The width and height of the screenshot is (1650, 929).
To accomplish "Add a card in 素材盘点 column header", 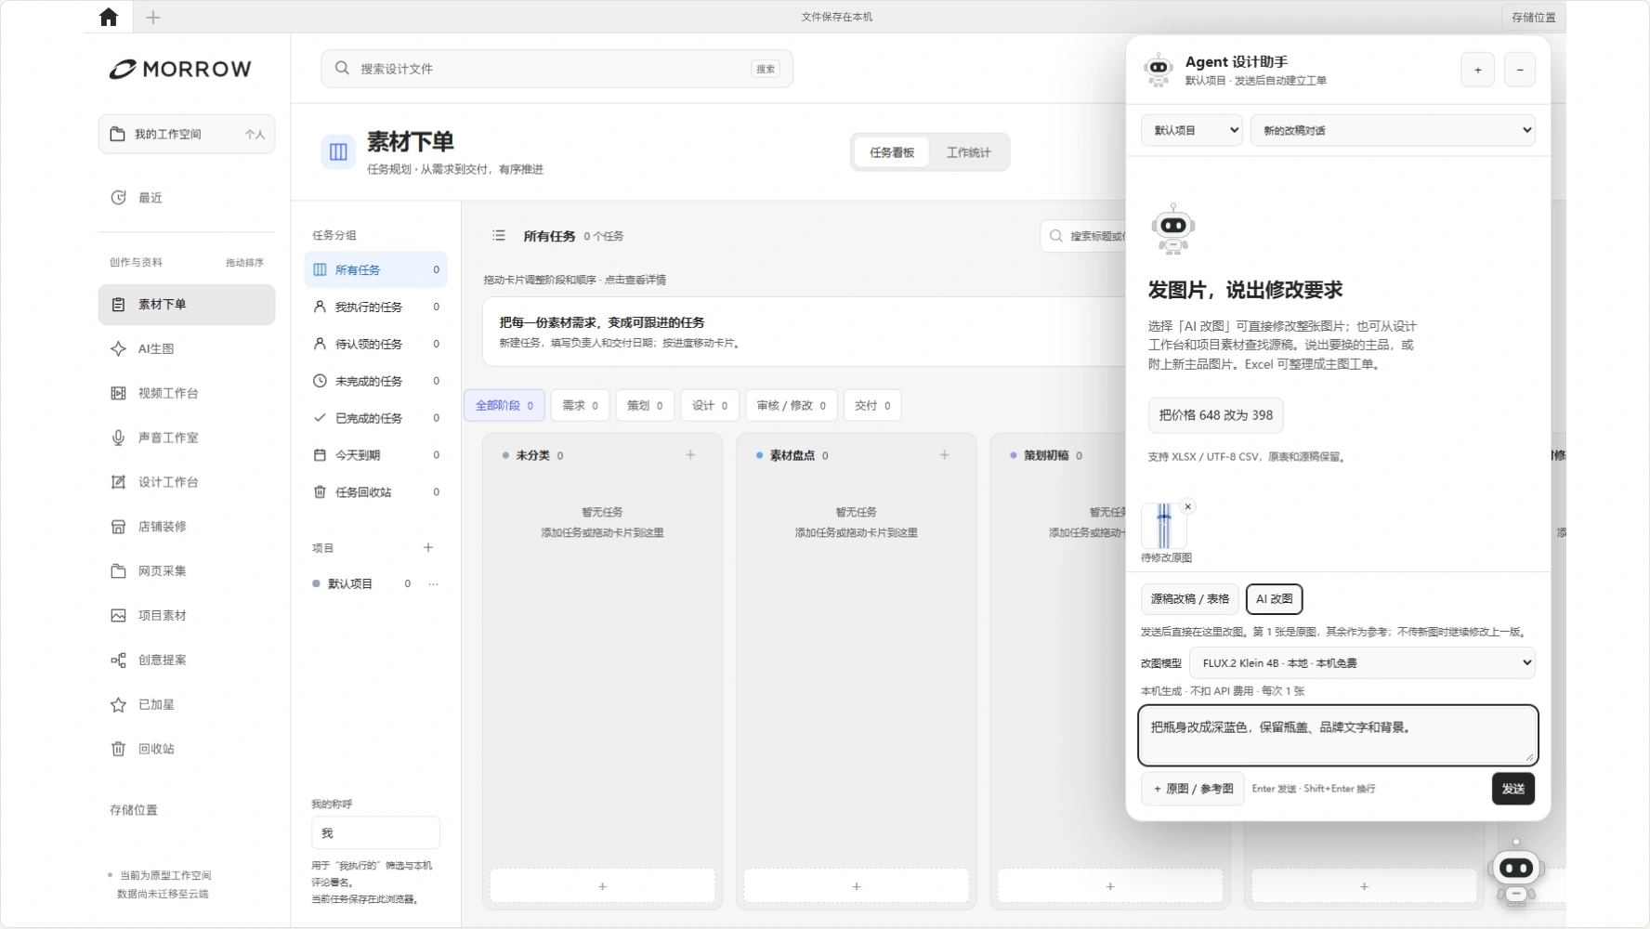I will (944, 455).
